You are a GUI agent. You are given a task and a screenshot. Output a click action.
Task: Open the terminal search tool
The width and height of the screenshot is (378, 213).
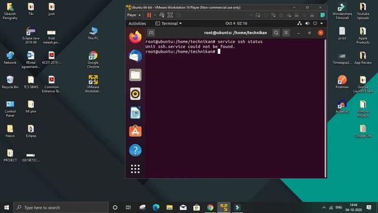coord(276,33)
